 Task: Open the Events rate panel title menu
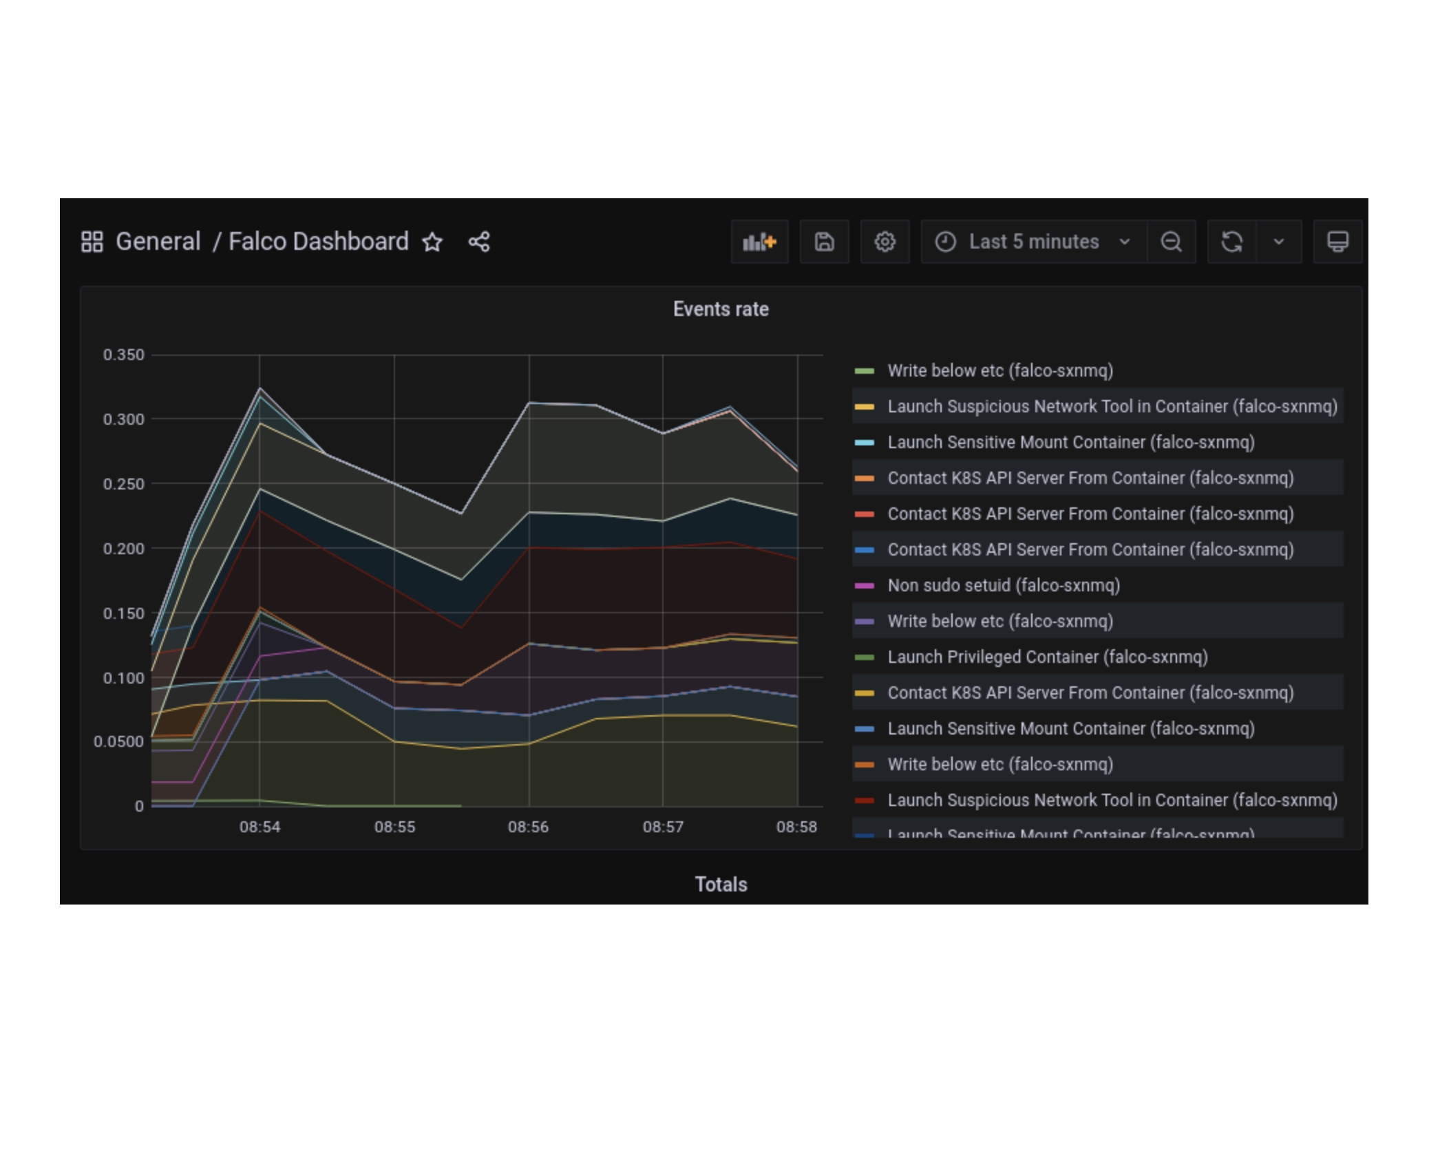click(x=721, y=309)
